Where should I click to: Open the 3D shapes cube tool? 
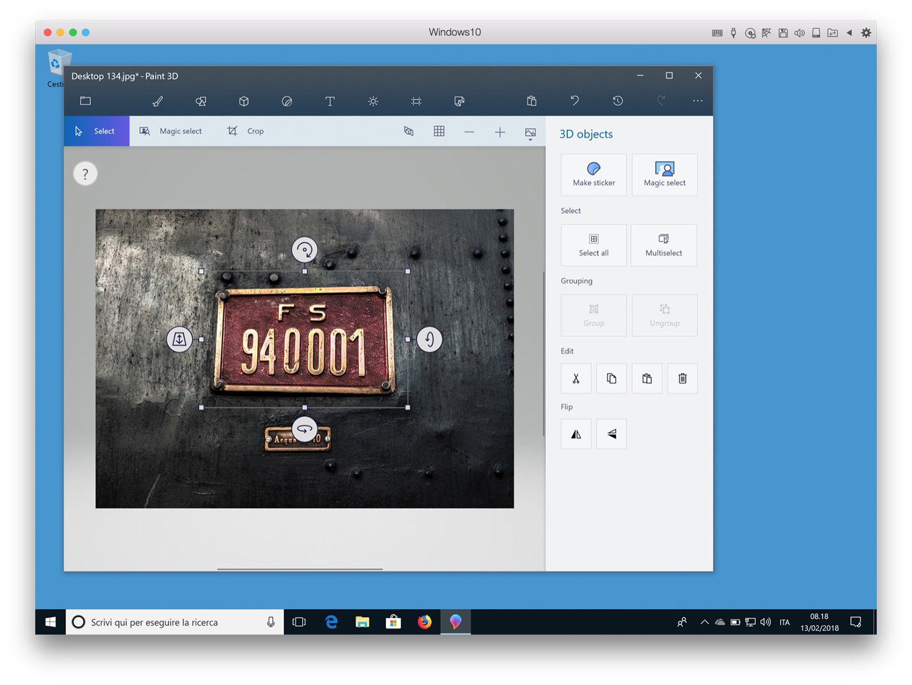pyautogui.click(x=244, y=101)
